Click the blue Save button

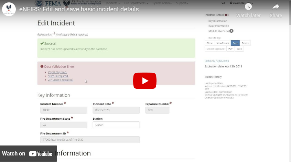(x=235, y=43)
